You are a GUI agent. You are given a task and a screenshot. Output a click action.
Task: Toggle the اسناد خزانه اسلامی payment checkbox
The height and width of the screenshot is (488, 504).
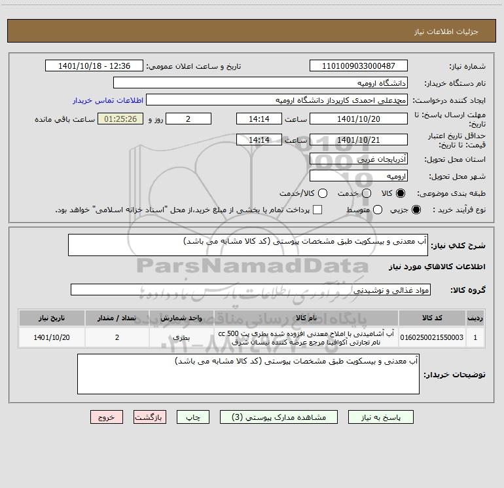pyautogui.click(x=317, y=210)
